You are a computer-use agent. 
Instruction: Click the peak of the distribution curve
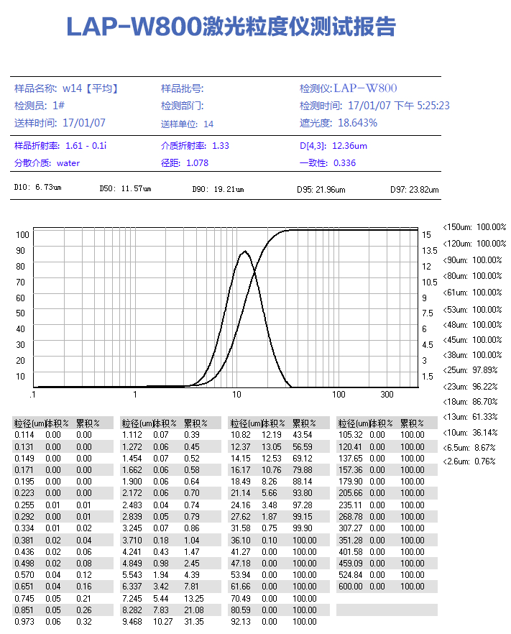245,252
